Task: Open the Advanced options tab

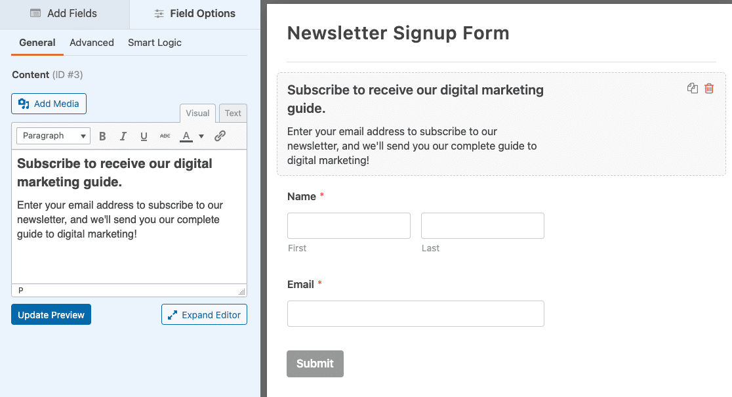Action: coord(92,43)
